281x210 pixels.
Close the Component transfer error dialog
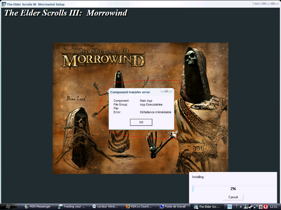coord(167,91)
